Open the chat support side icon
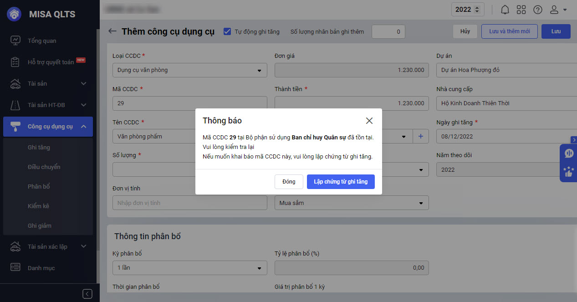The width and height of the screenshot is (577, 302). 568,154
